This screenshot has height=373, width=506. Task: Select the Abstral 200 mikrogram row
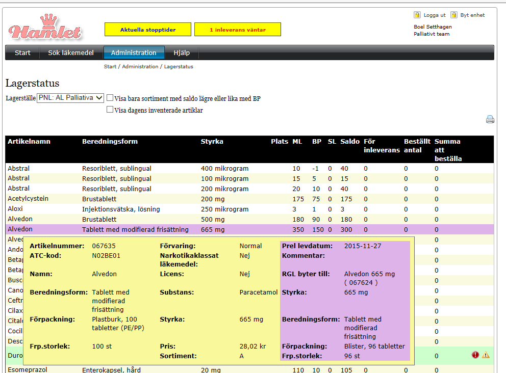pos(249,189)
